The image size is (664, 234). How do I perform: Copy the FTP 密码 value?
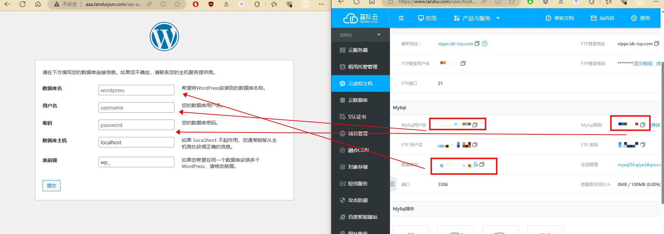643,145
